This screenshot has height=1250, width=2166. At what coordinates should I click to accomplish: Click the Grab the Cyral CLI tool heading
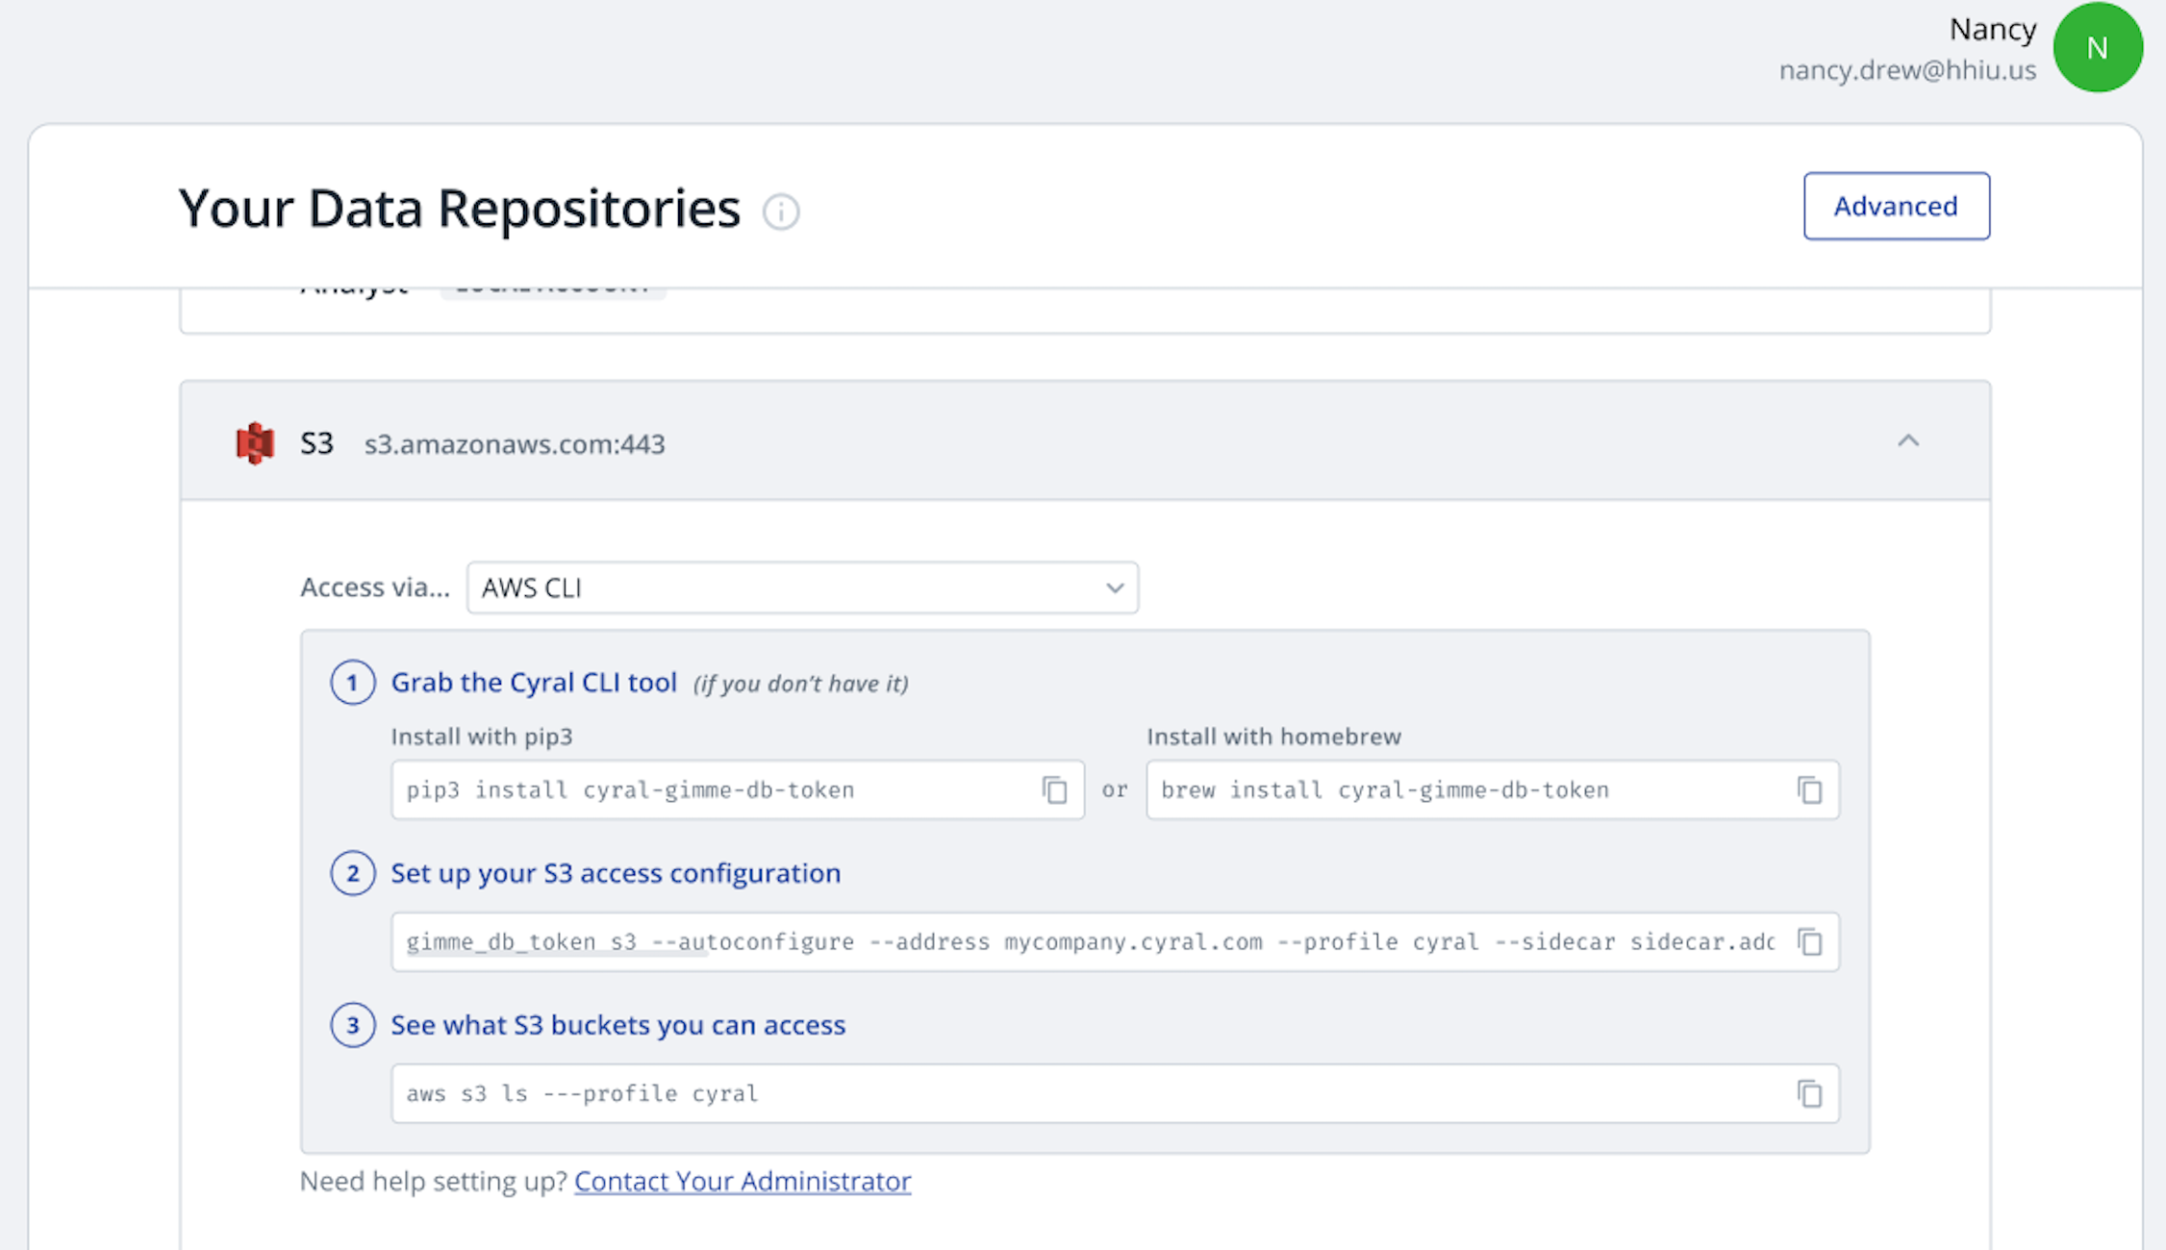pyautogui.click(x=534, y=683)
